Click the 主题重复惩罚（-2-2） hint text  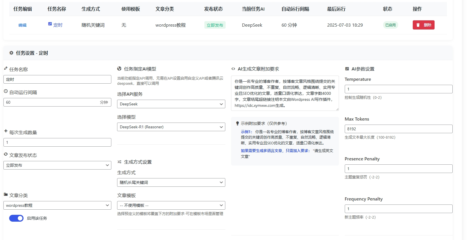pos(362,177)
